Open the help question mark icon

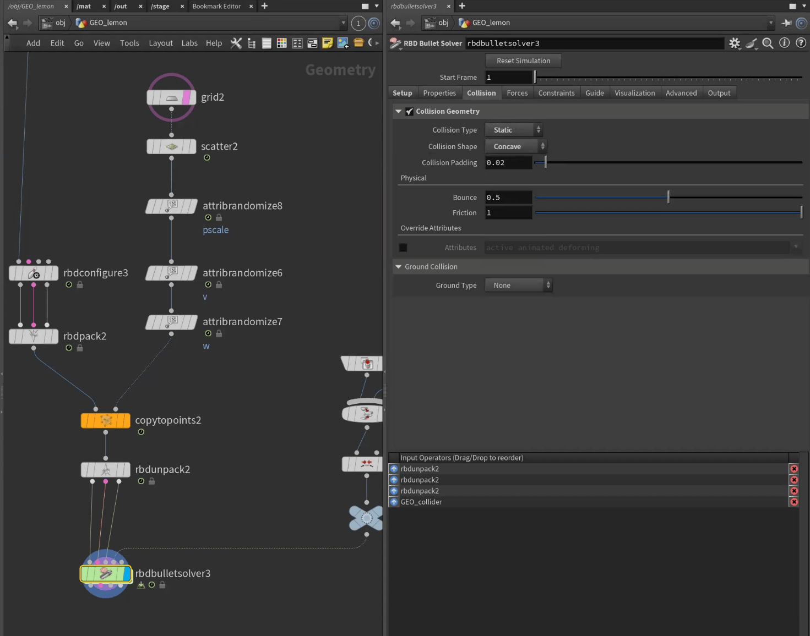801,43
